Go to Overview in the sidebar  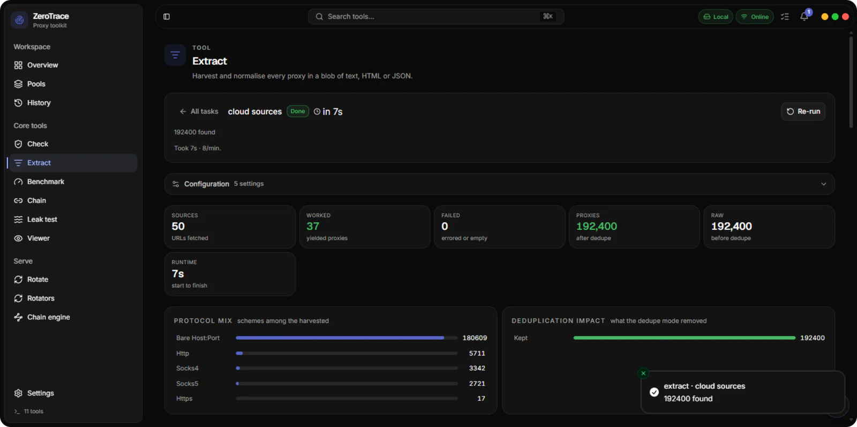pos(73,65)
